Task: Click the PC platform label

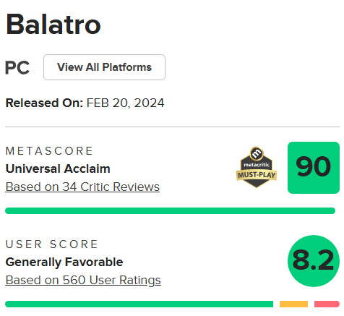Action: pos(17,68)
